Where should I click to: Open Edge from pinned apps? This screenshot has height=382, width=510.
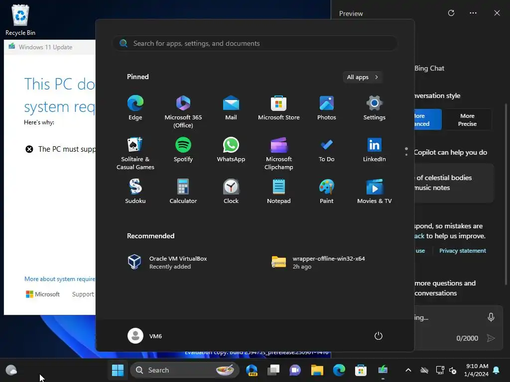135,108
